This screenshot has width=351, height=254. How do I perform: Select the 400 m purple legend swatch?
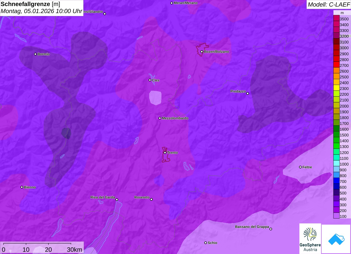point(336,198)
